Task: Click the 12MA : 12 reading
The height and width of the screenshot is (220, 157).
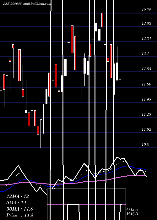Action: [x=18, y=196]
